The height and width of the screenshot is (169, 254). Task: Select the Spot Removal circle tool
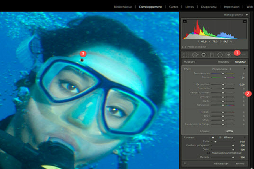[x=195, y=55]
